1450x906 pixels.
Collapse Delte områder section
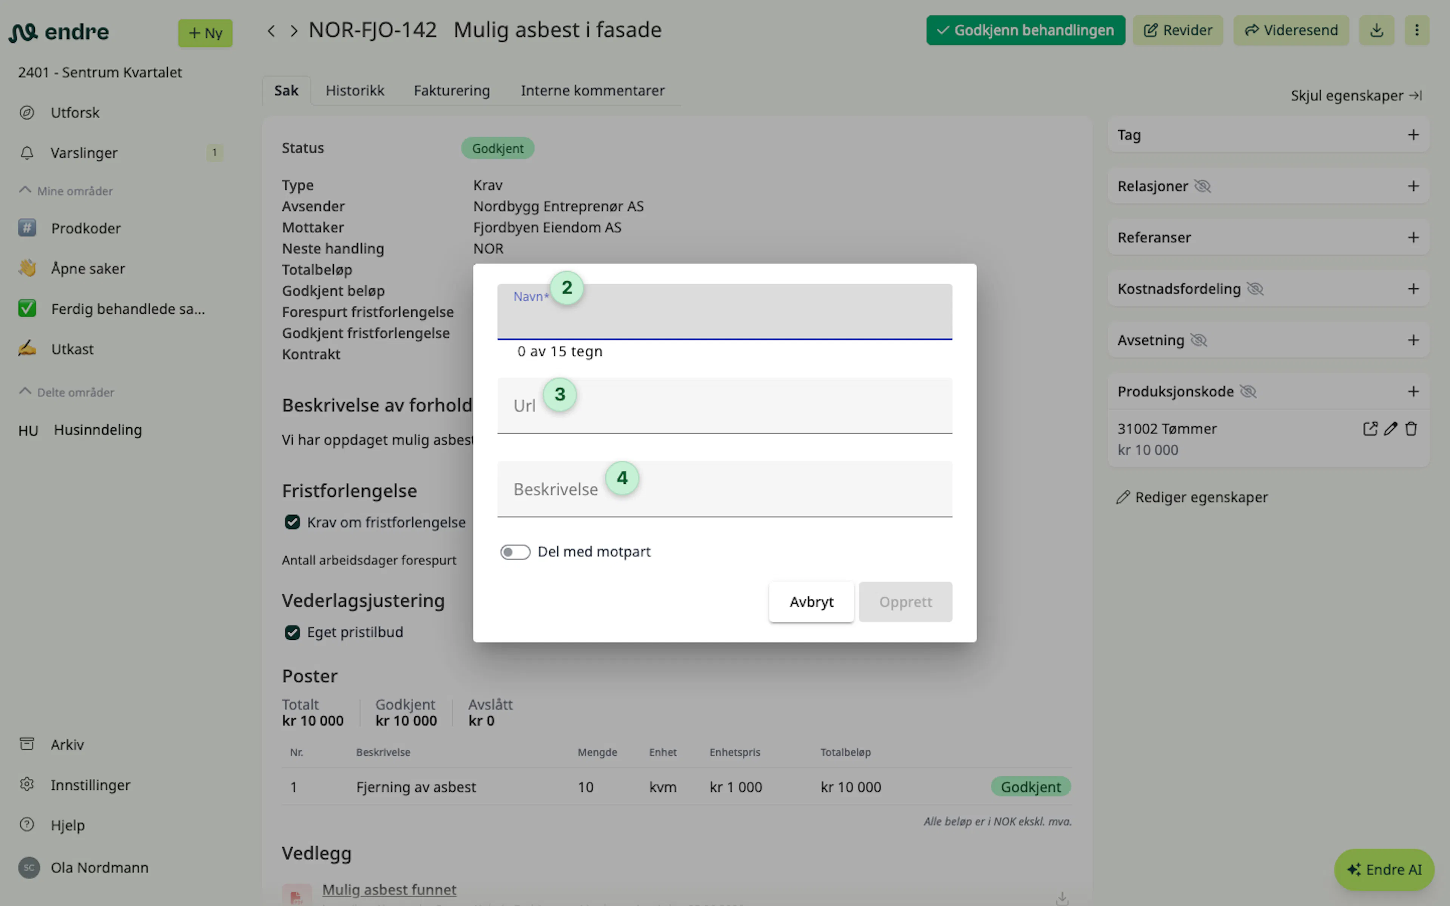pyautogui.click(x=66, y=392)
